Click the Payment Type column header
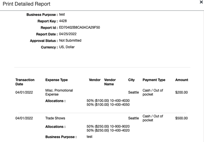This screenshot has height=142, width=204. pos(154,80)
